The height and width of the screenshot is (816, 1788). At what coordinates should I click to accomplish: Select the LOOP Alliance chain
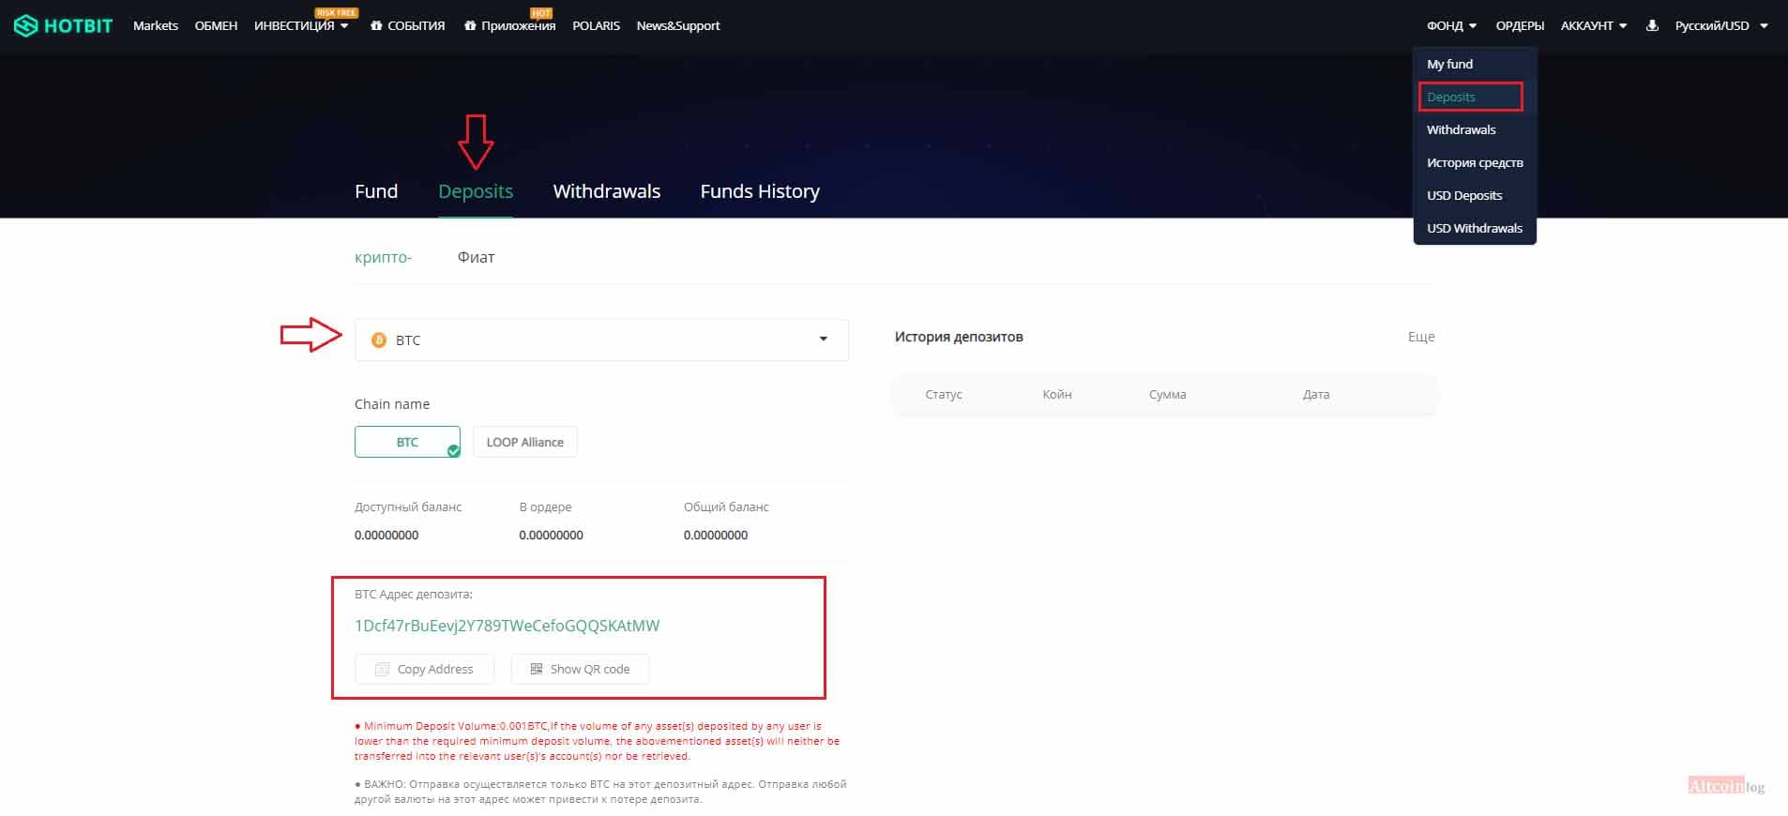pos(525,442)
